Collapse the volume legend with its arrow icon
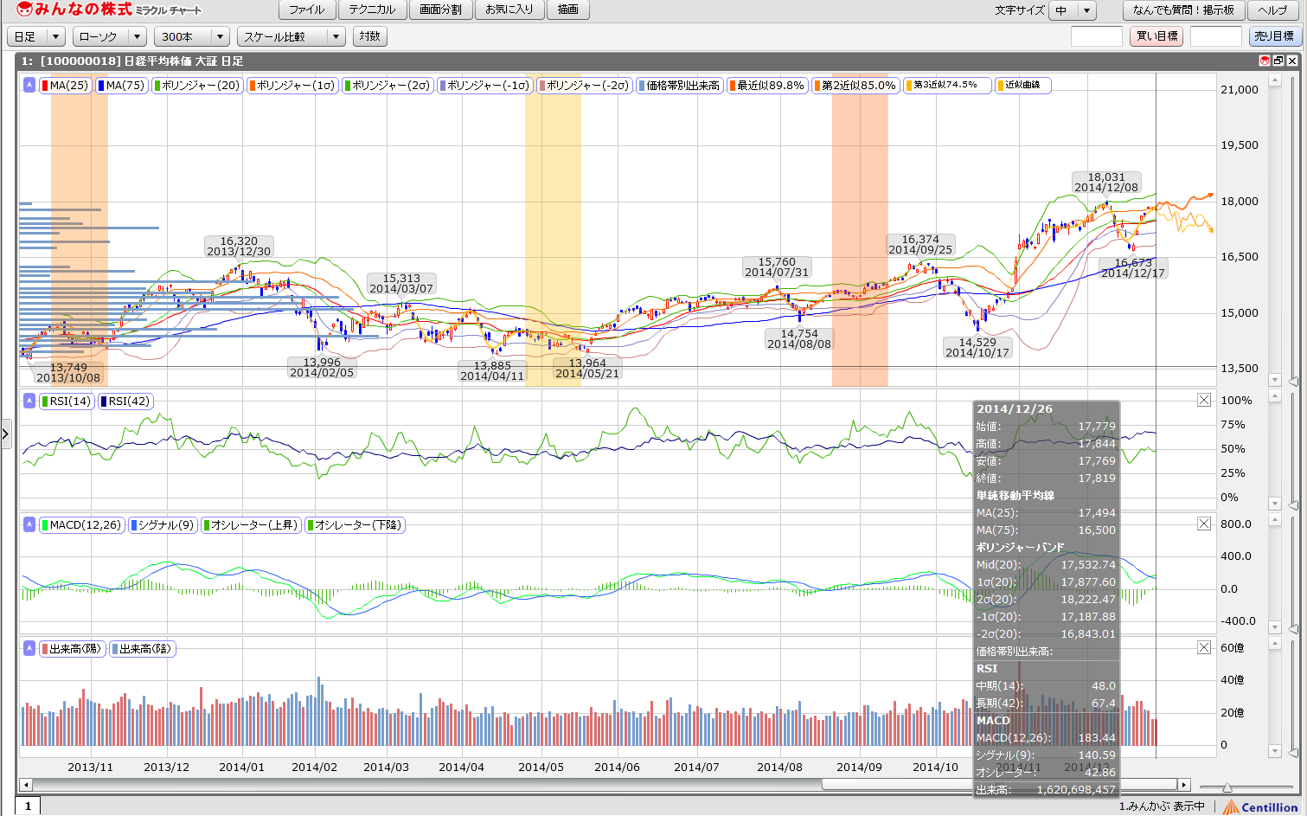This screenshot has width=1307, height=816. 29,648
